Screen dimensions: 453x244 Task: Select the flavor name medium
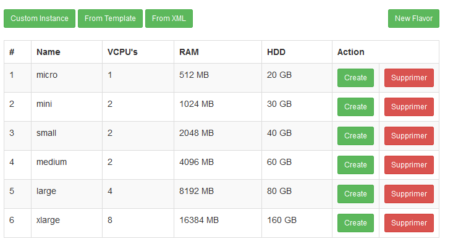point(51,162)
